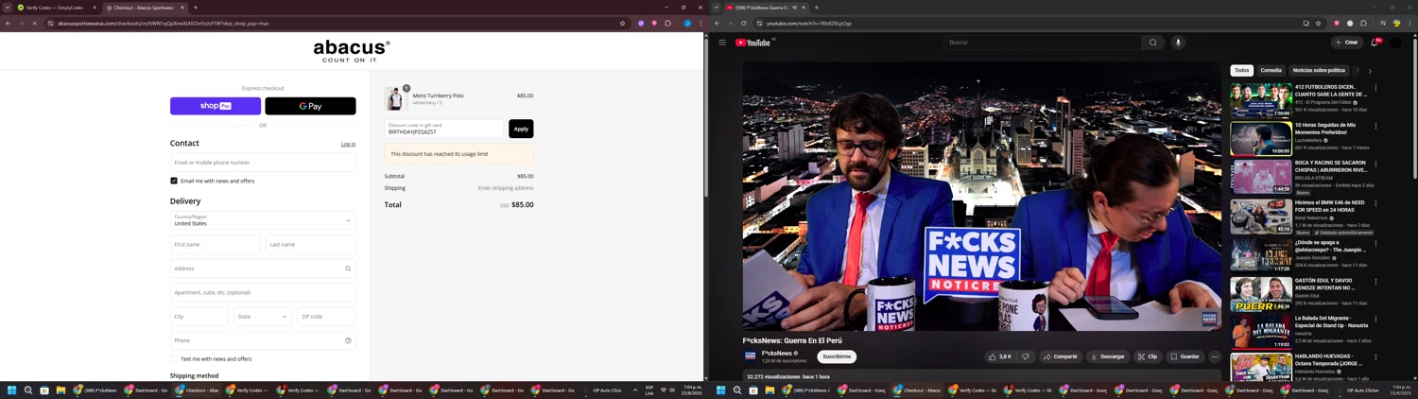This screenshot has height=399, width=1418.
Task: Like the F*cksNews video
Action: [999, 356]
